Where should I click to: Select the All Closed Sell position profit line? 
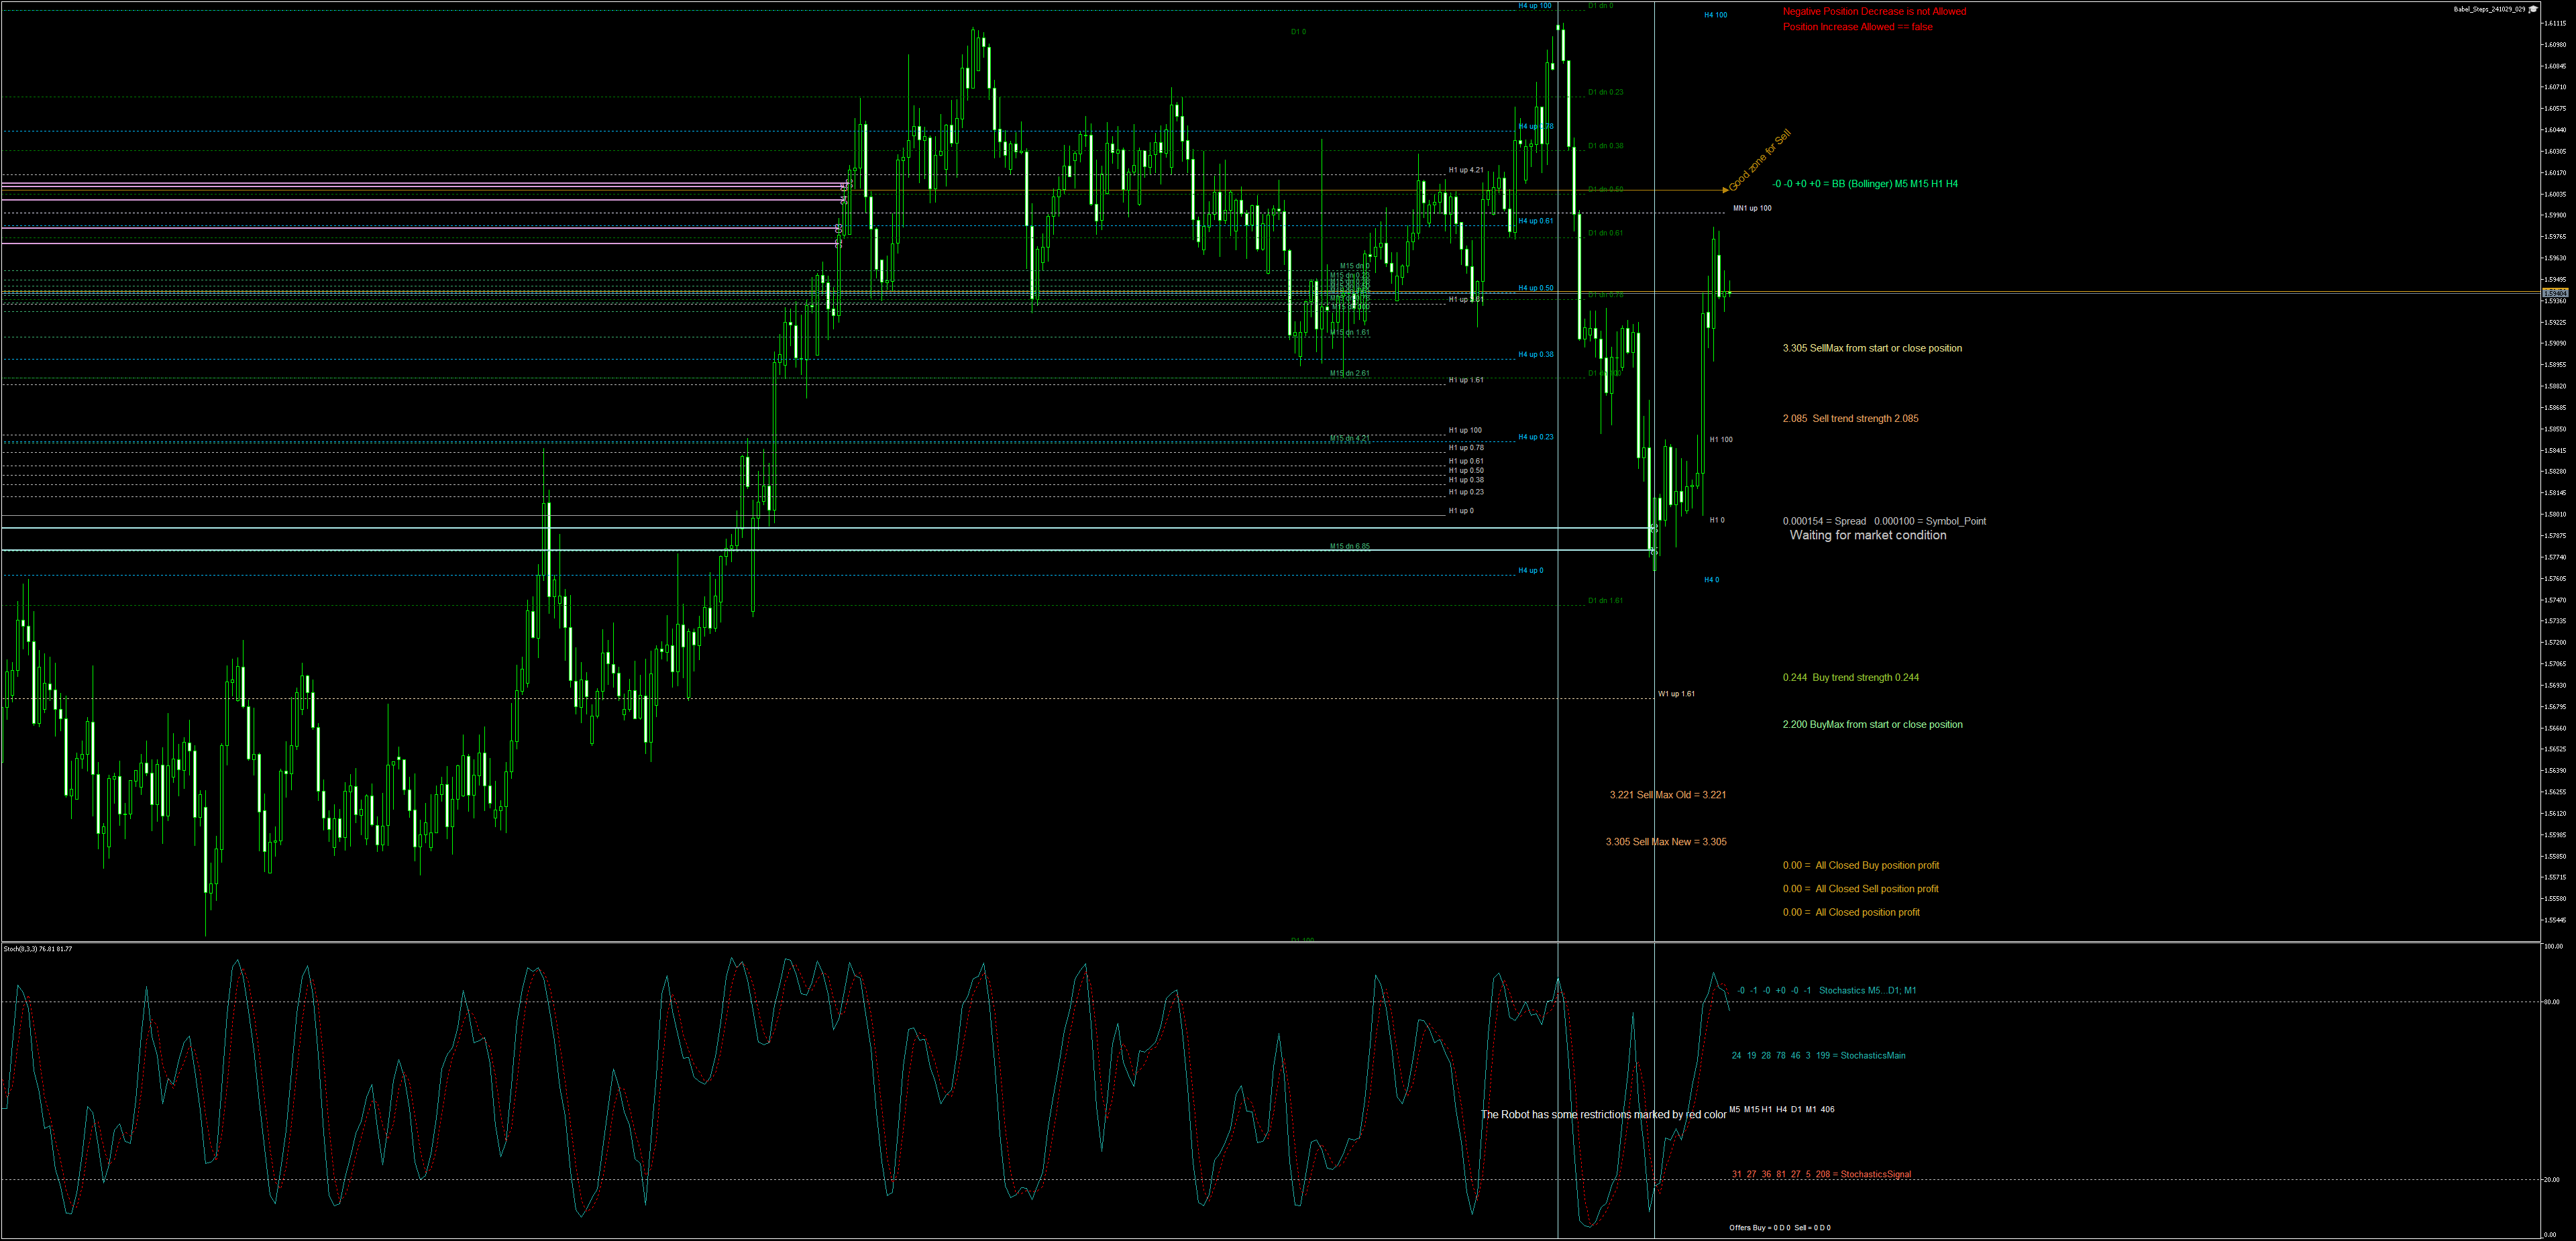1860,889
